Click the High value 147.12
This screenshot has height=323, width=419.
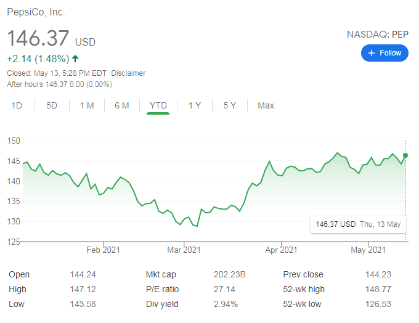tap(83, 289)
